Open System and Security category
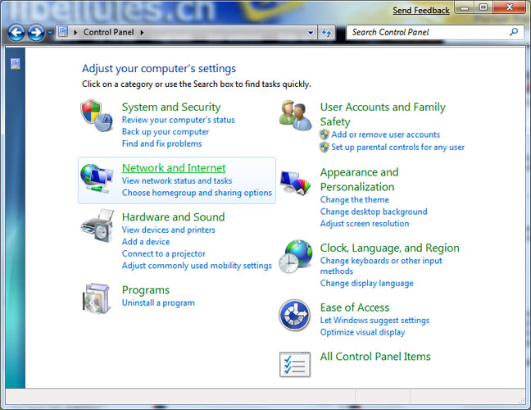 click(171, 107)
